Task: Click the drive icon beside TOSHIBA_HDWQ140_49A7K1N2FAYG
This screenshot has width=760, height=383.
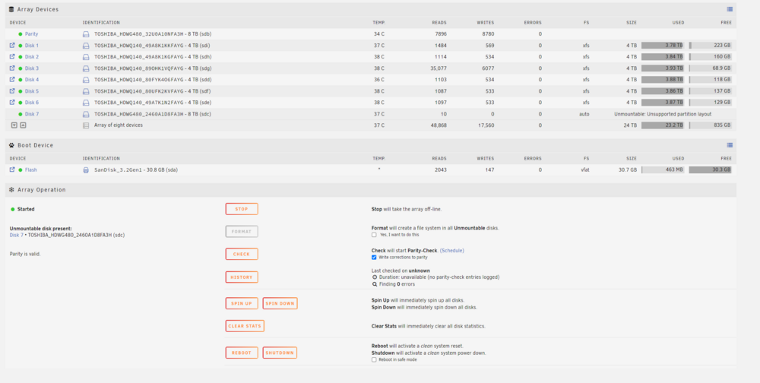Action: point(86,103)
